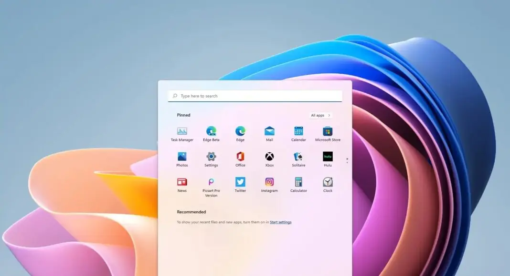510x276 pixels.
Task: Open the Xbox app
Action: pos(269,157)
